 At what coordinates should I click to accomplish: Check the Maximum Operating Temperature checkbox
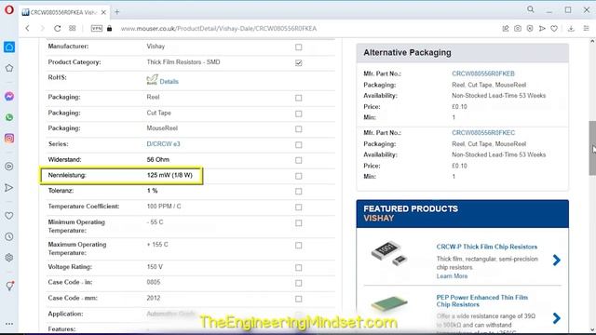pos(298,246)
